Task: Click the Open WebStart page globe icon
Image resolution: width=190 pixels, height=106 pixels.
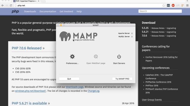Action: (x=96, y=57)
